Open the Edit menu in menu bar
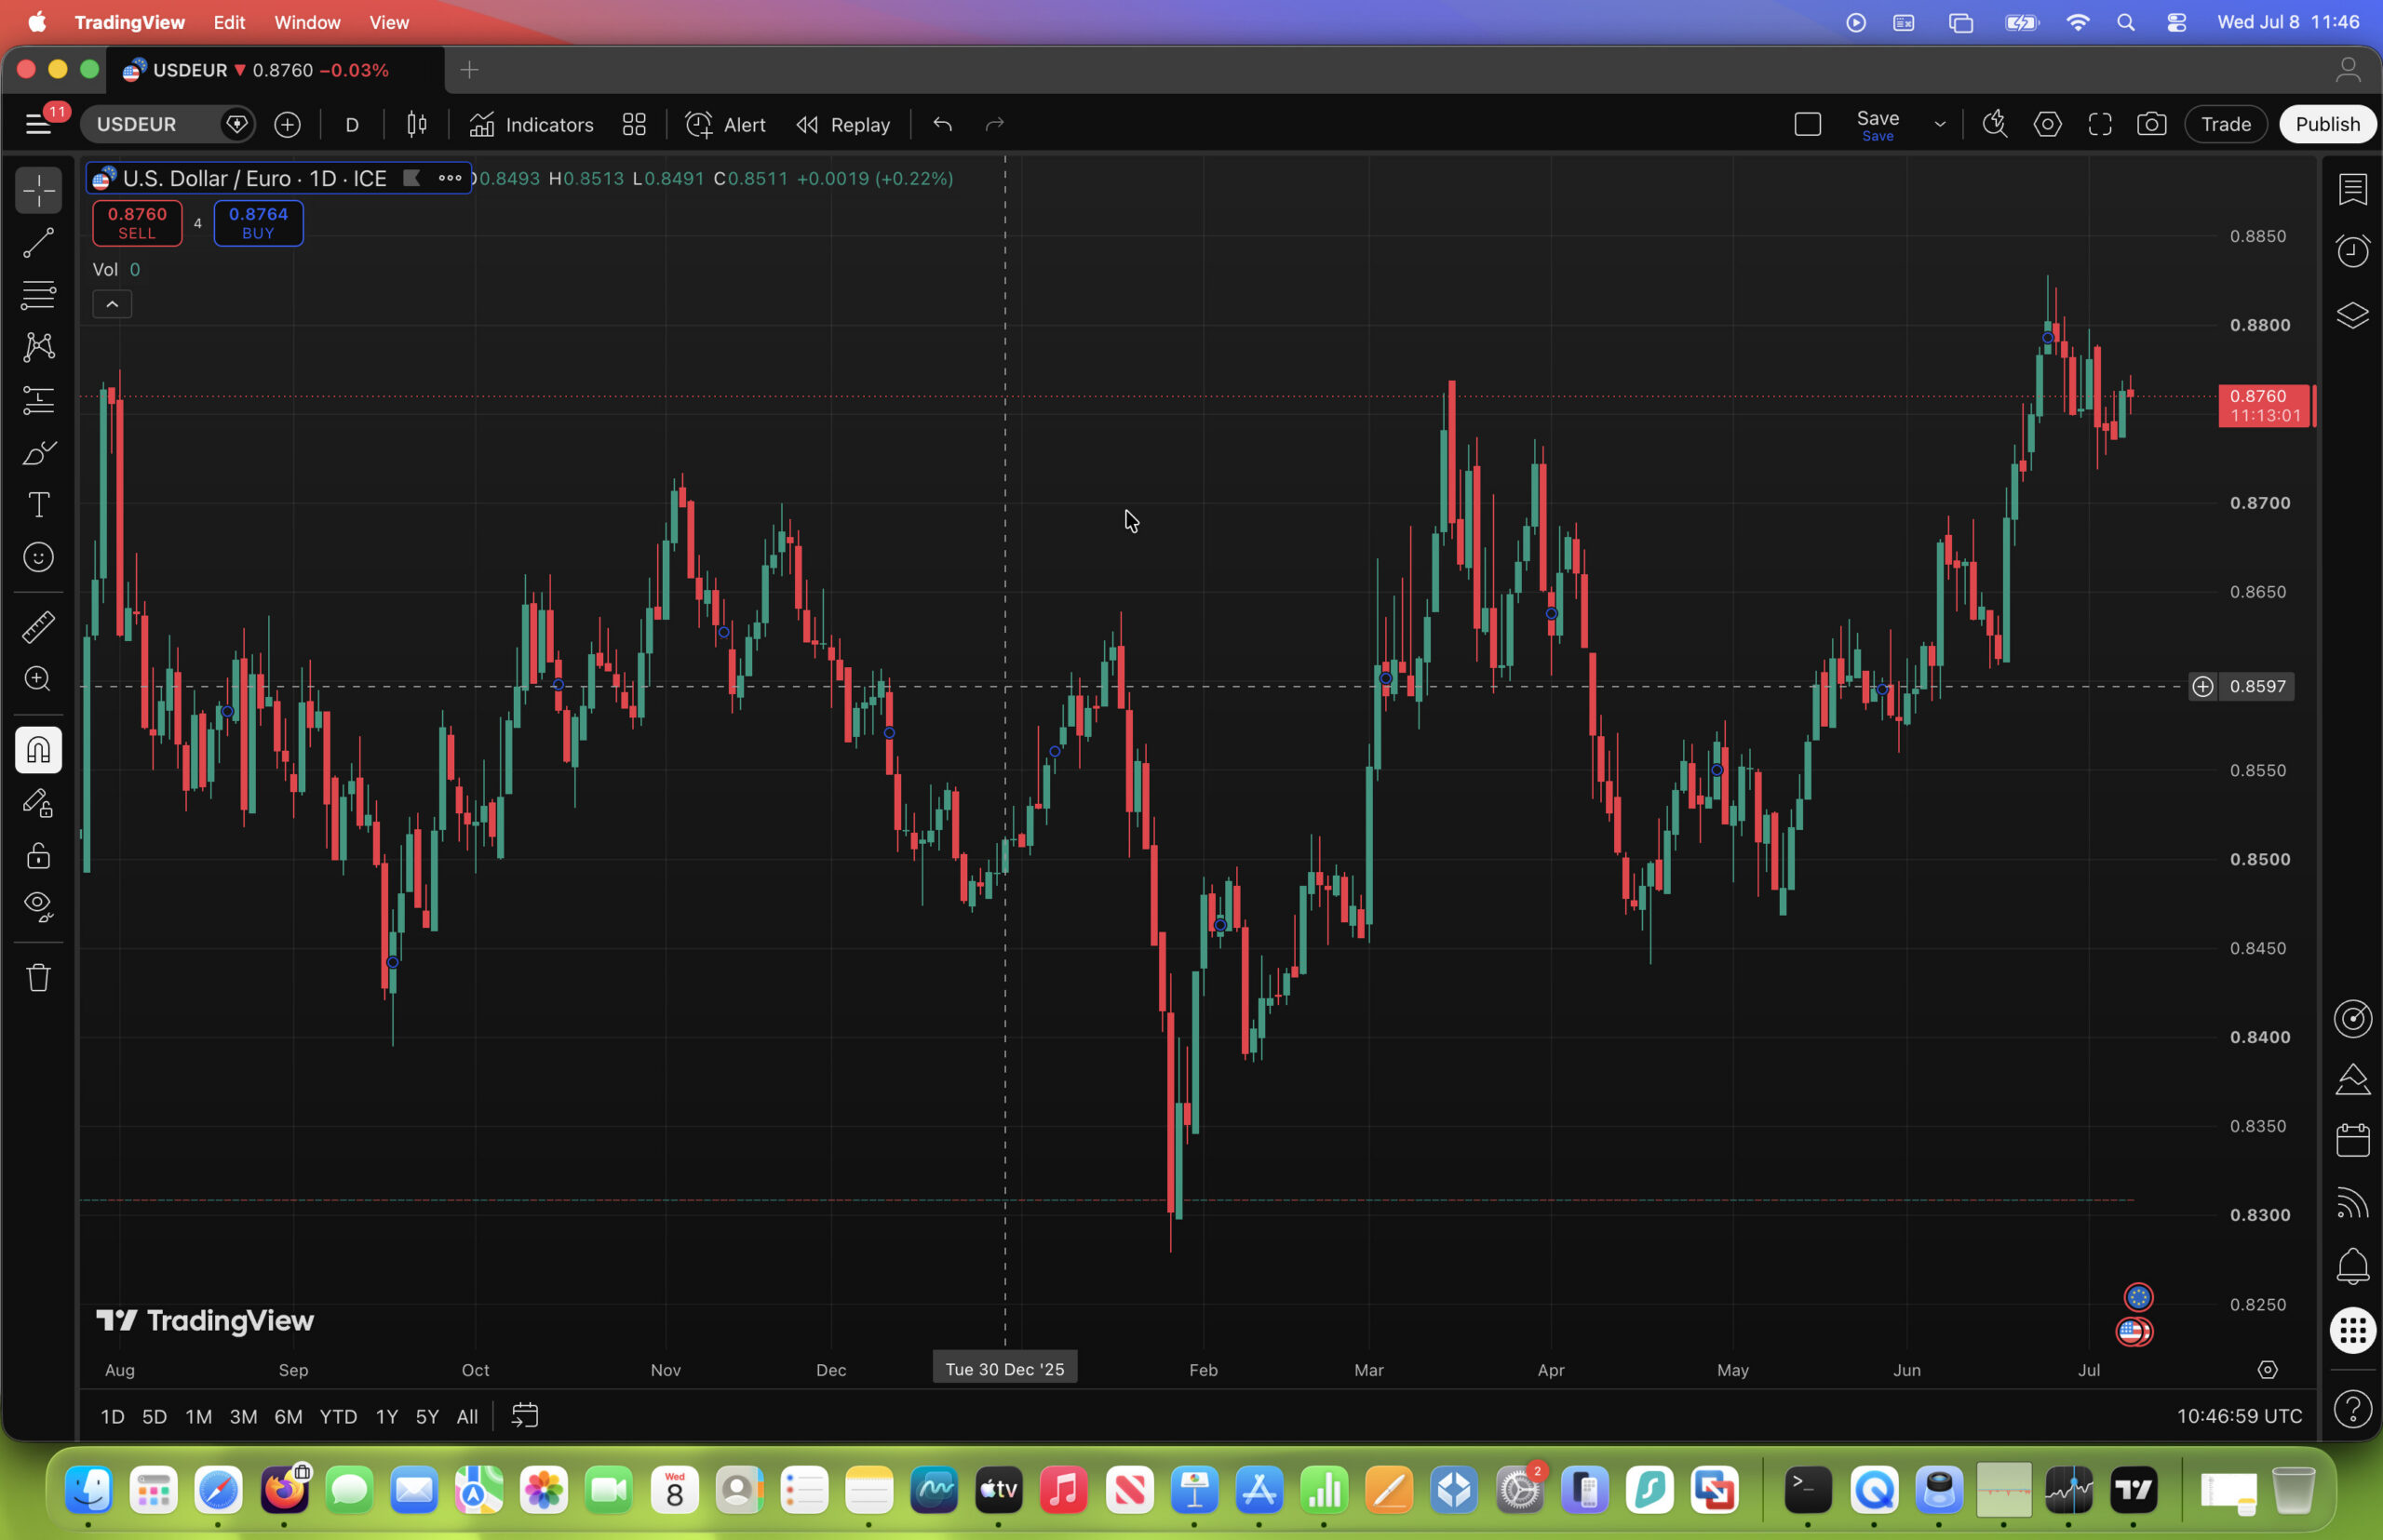The width and height of the screenshot is (2383, 1540). tap(229, 22)
